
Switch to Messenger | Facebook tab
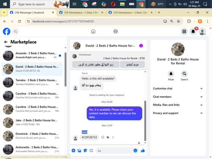pyautogui.click(x=32, y=13)
